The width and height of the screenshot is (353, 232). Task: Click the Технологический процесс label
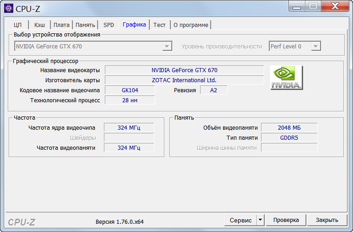[x=65, y=100]
